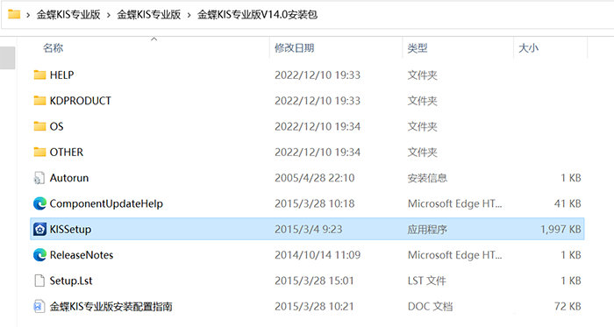The width and height of the screenshot is (614, 327).
Task: Click ComponentUpdateHelp size 41 KB
Action: [x=568, y=203]
